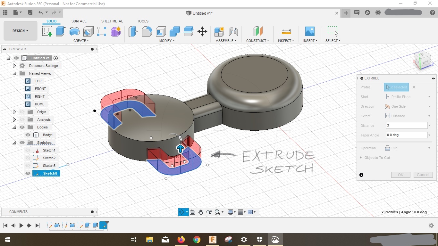Open the Start Profile Plane dropdown
Screen dimensions: 438x246
coord(408,97)
